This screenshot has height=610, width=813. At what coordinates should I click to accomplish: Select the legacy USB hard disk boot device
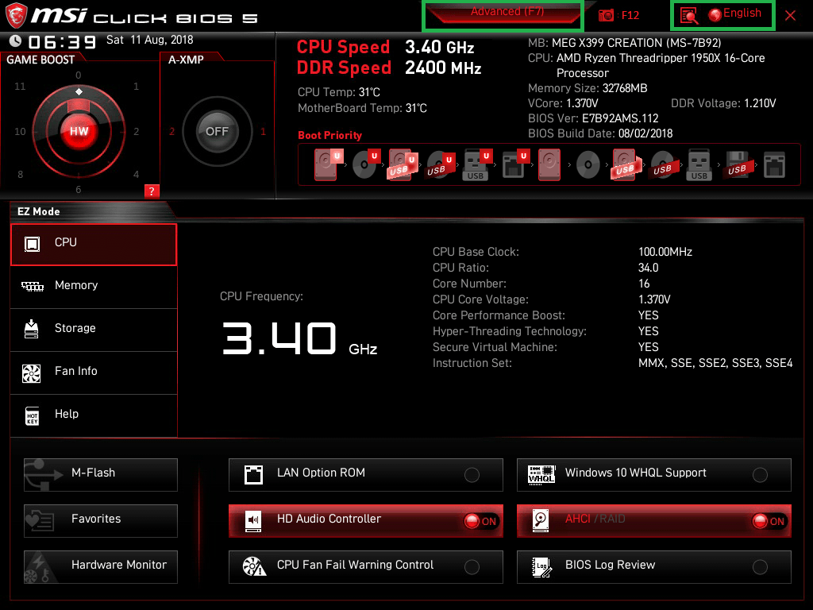tap(626, 164)
